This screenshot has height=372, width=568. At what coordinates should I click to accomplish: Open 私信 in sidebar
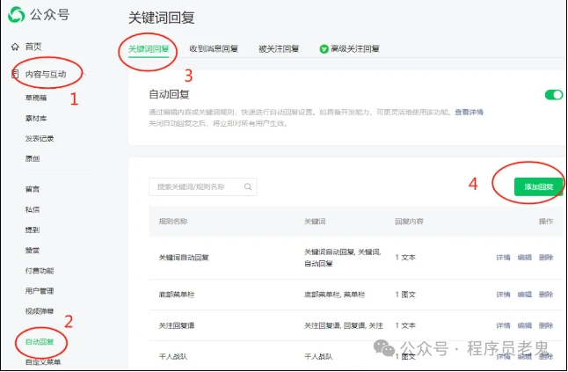tap(33, 209)
